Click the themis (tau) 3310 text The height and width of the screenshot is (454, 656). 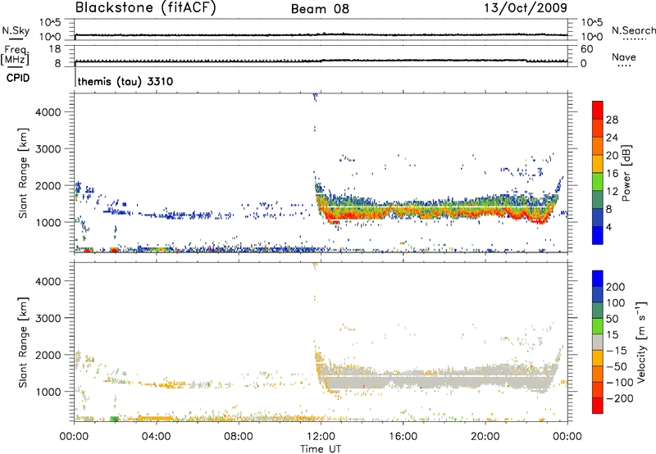coord(125,81)
